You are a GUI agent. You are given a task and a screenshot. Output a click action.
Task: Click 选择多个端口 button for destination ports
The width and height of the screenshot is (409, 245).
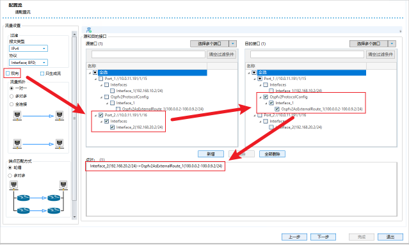tap(369, 43)
